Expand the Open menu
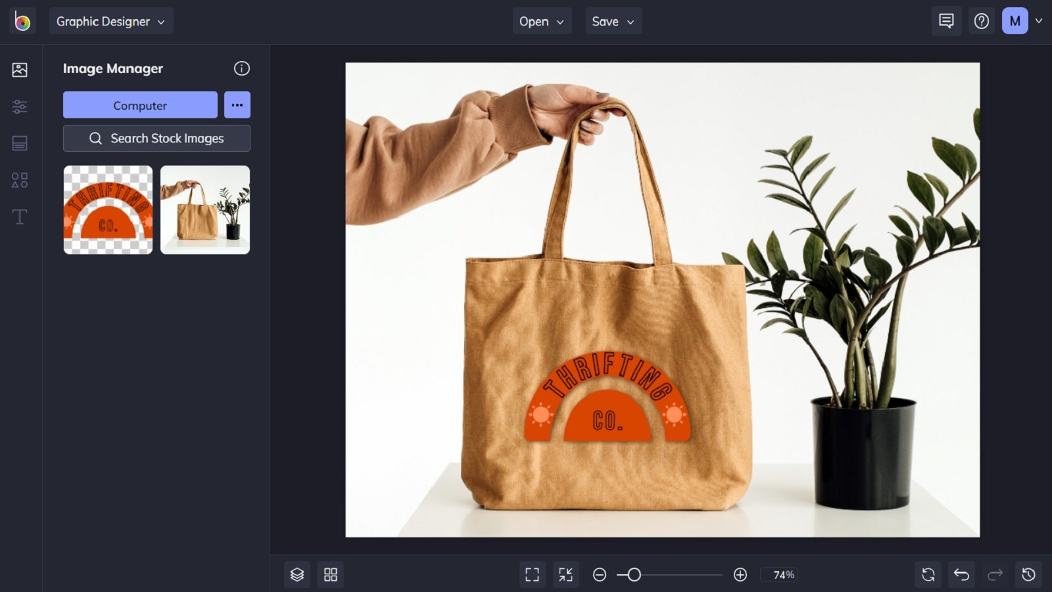Image resolution: width=1052 pixels, height=592 pixels. point(542,21)
